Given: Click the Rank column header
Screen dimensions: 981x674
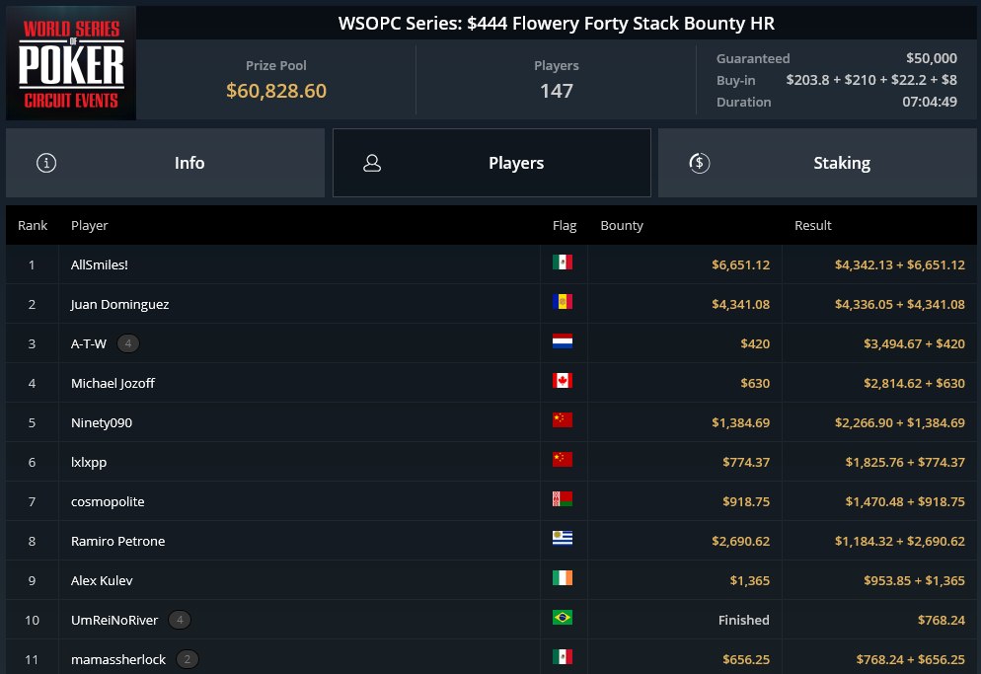Looking at the screenshot, I should (33, 225).
